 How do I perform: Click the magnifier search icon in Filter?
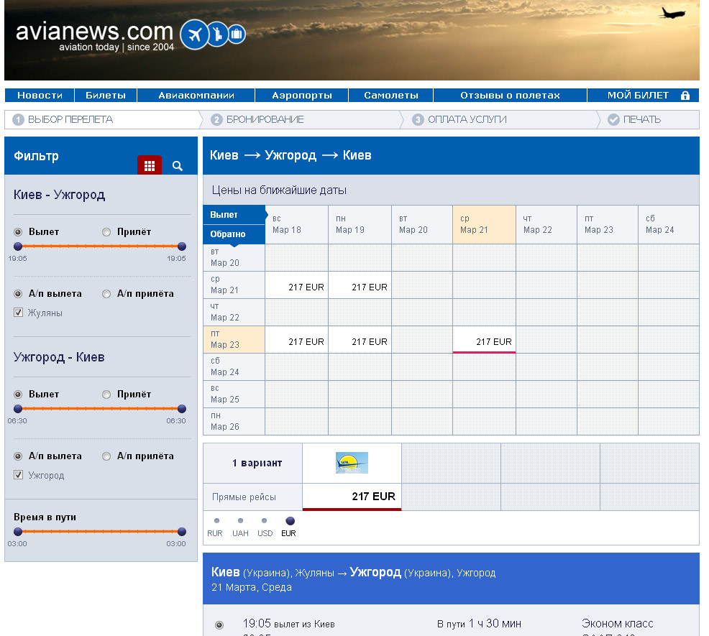tap(178, 166)
